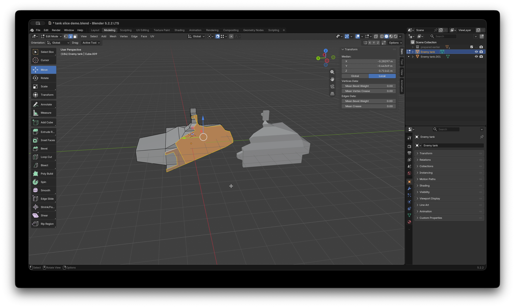Enable X axis mirror toggle
The image size is (515, 308).
pos(370,43)
